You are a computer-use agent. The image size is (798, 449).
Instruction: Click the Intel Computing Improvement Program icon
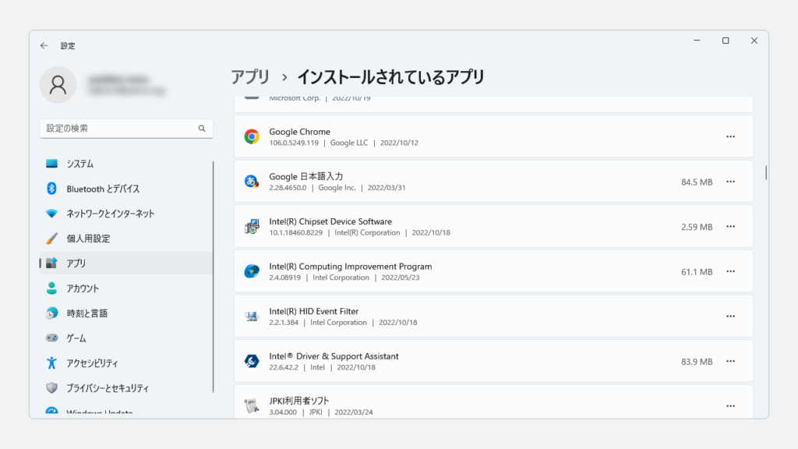[x=252, y=271]
